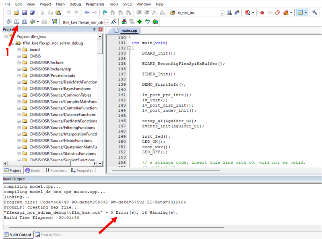Switch to the Find In Files tab
The image size is (322, 239).
48,235
